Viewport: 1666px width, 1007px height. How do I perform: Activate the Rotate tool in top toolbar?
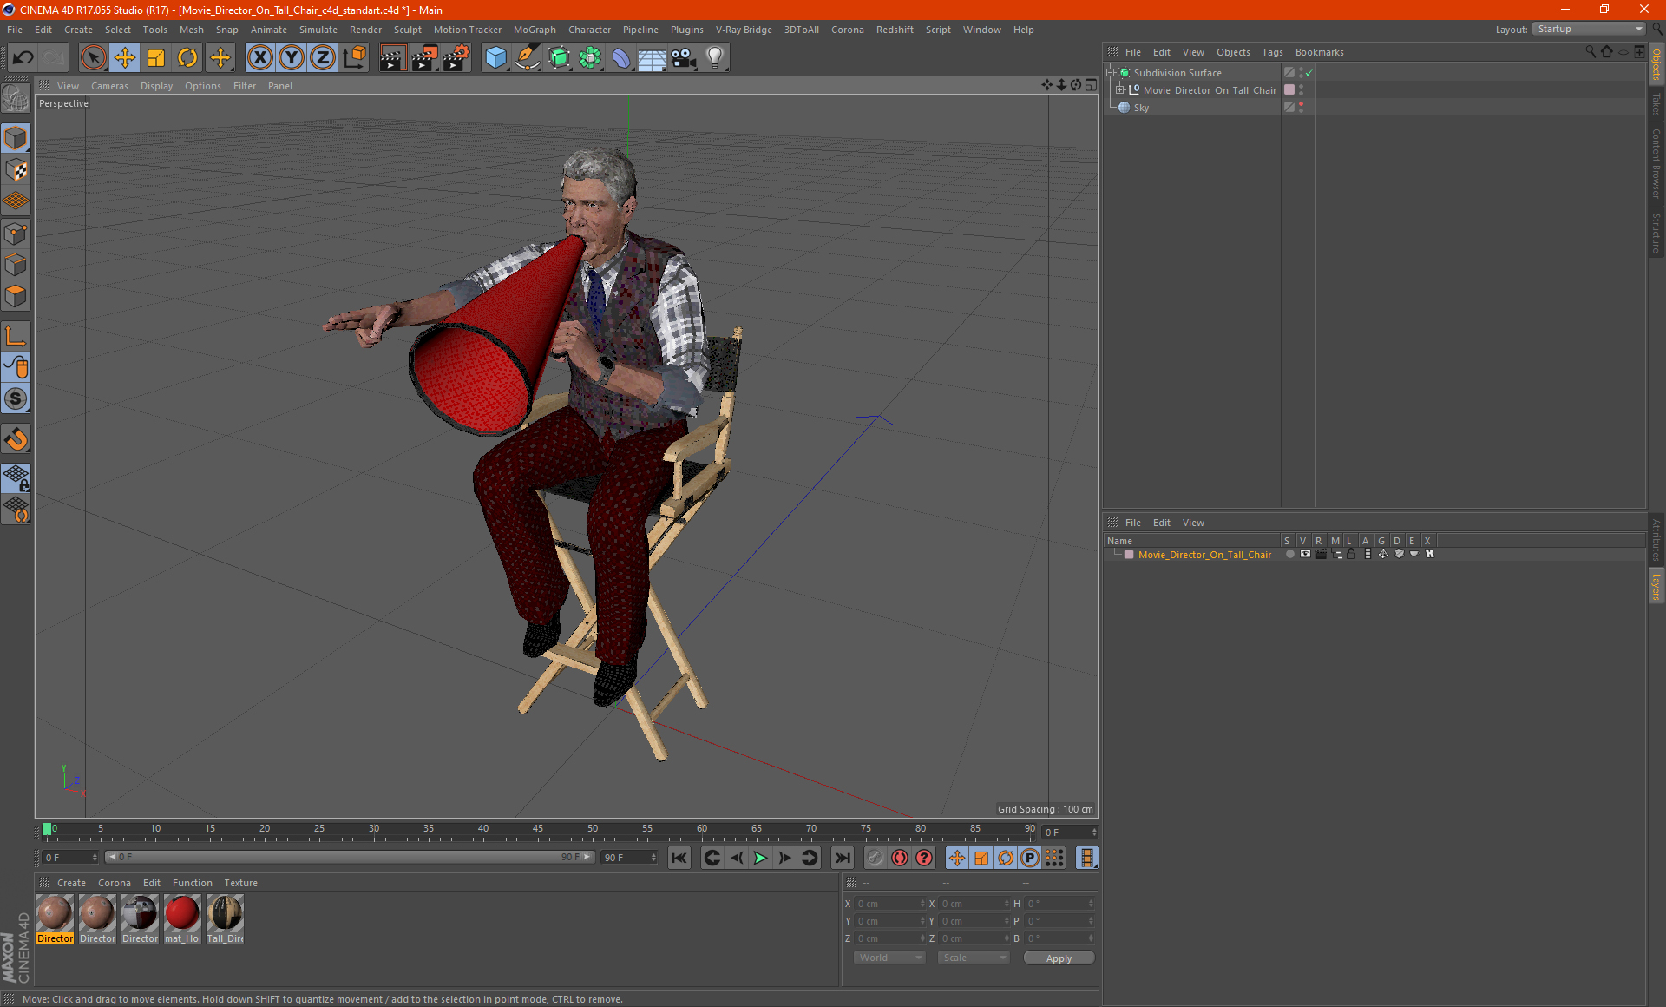tap(187, 58)
